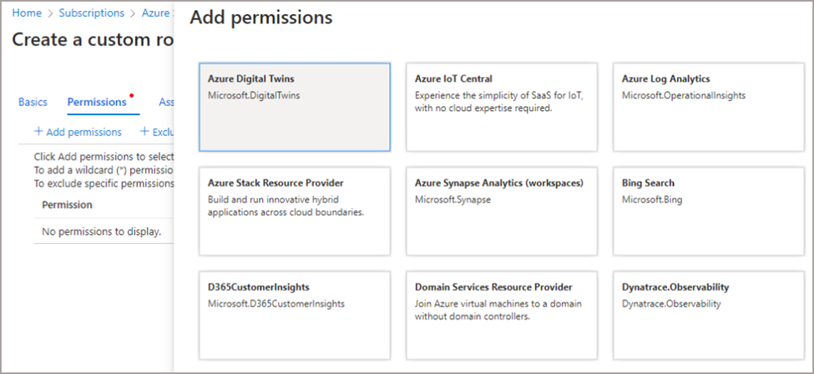814x374 pixels.
Task: Click the Add permissions panel title
Action: point(261,18)
